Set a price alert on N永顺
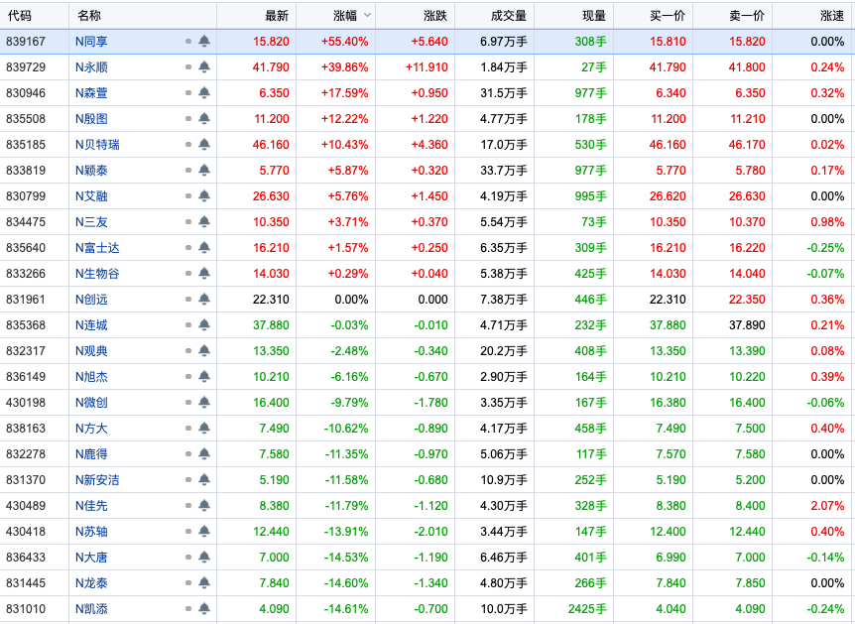The width and height of the screenshot is (855, 624). coord(204,67)
